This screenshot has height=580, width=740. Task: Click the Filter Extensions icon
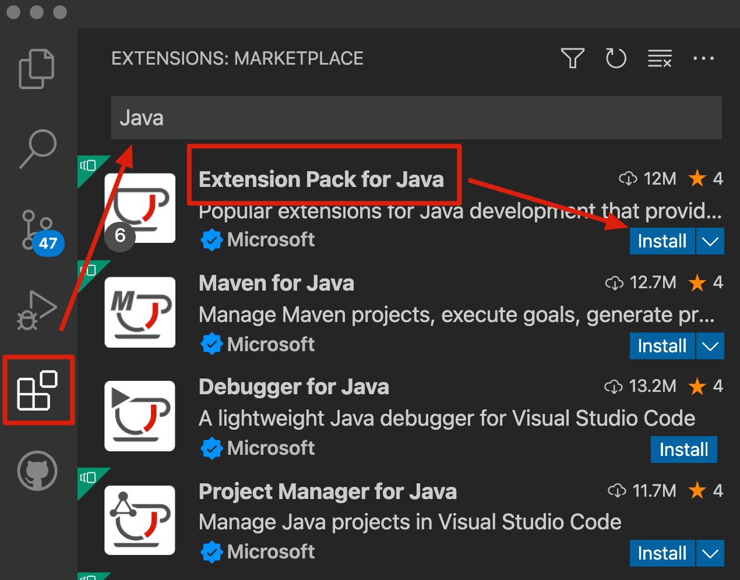[x=573, y=58]
